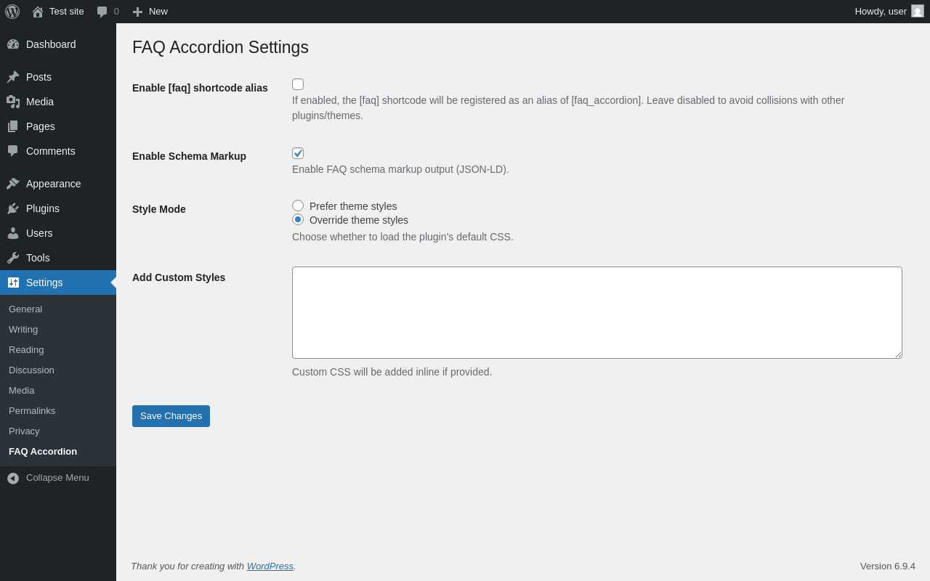Enable the [faq] shortcode alias checkbox

click(x=298, y=84)
